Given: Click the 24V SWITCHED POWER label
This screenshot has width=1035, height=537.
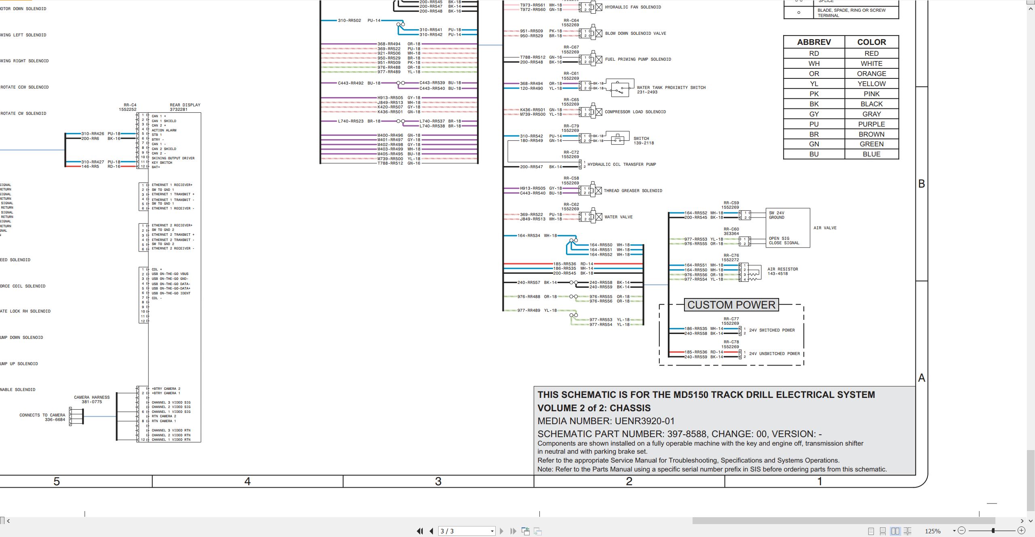Looking at the screenshot, I should tap(772, 330).
